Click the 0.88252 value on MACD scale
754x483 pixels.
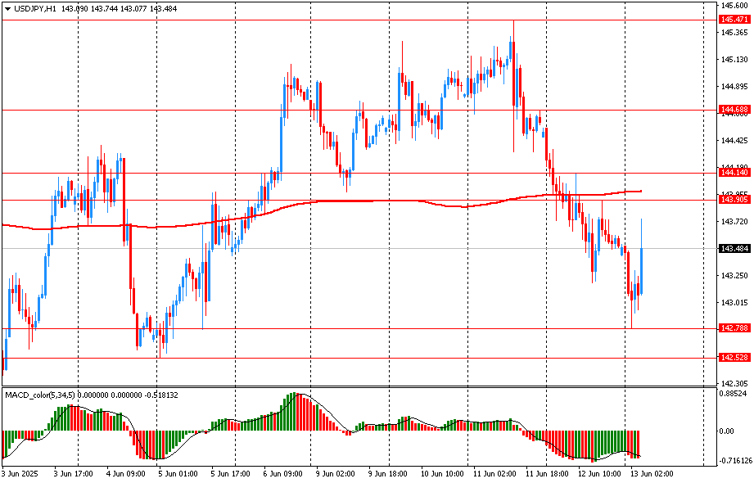[x=734, y=394]
